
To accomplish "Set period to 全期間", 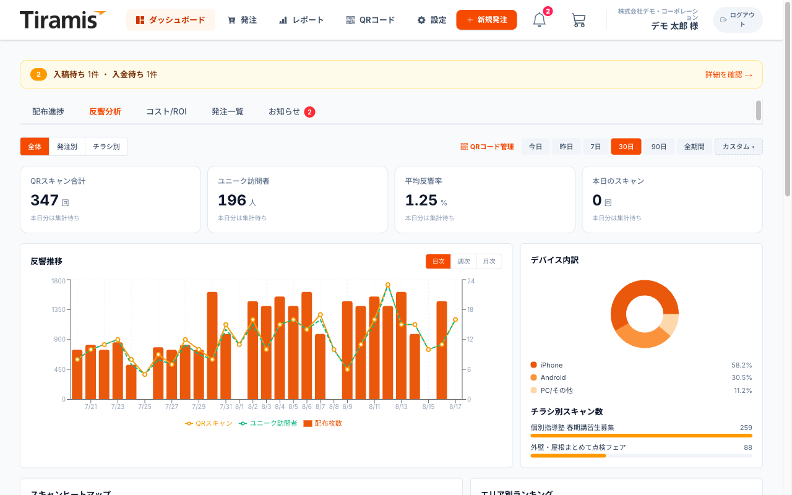I will (694, 147).
